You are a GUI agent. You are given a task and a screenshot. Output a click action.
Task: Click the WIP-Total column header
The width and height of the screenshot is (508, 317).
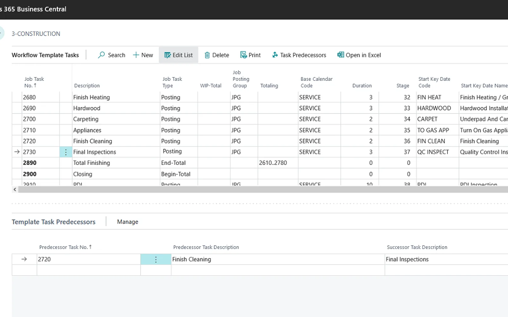click(x=211, y=86)
